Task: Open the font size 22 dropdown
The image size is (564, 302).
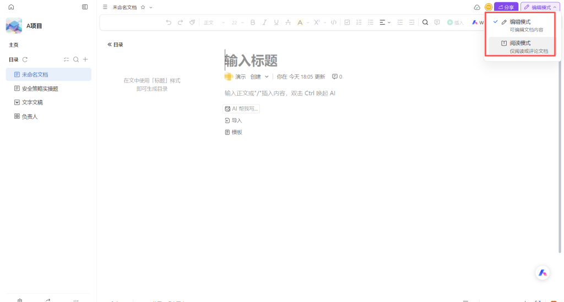Action: (x=237, y=23)
